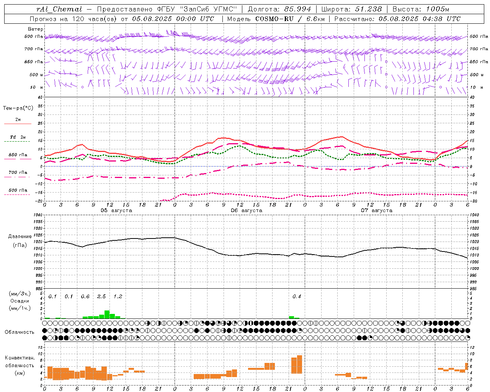Click the longitude value Долгота: 85.994

(x=279, y=9)
